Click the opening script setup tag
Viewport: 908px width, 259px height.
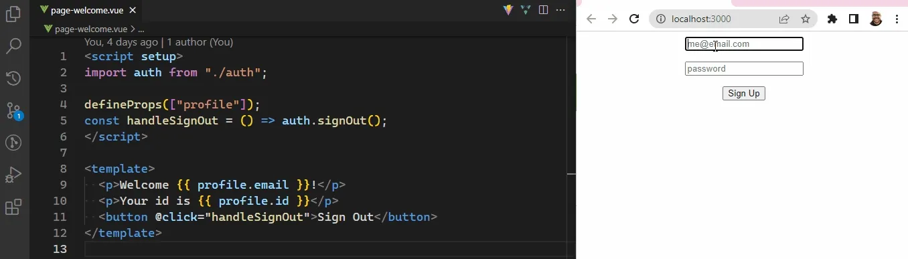coord(134,56)
